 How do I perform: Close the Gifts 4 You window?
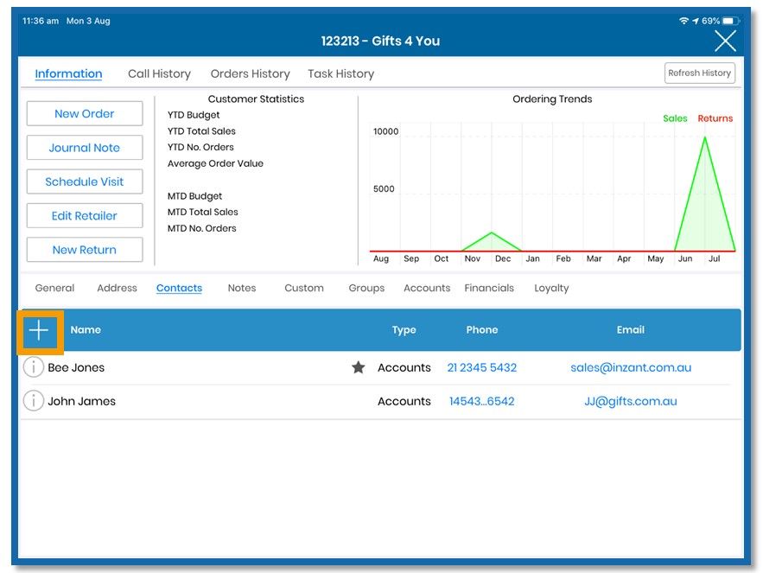pos(725,41)
